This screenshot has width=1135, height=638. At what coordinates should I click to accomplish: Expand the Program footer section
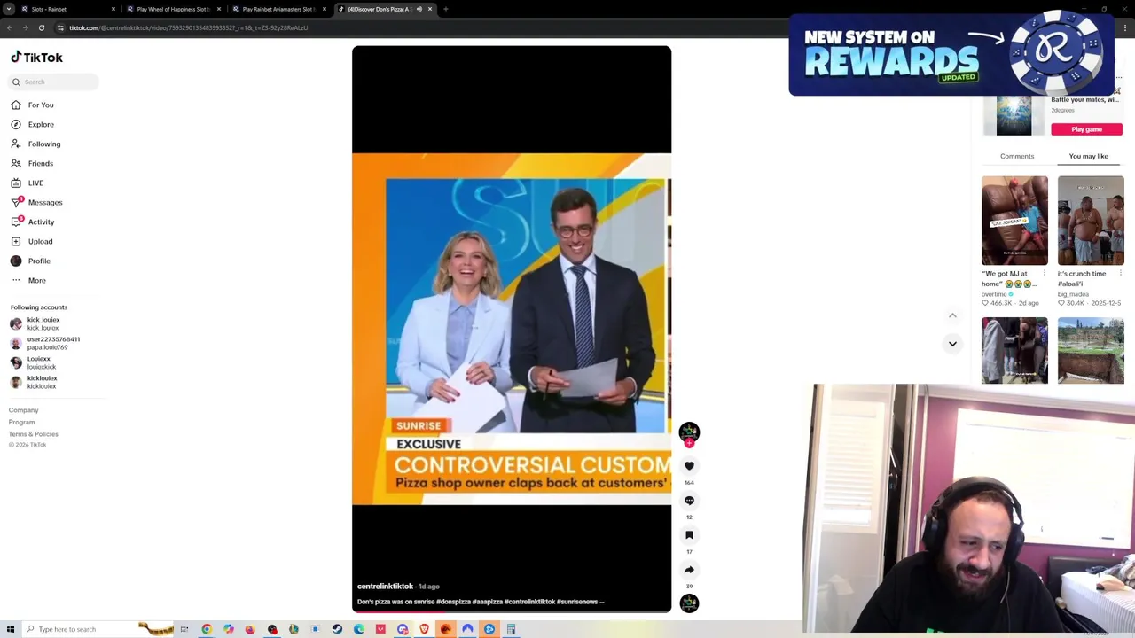coord(22,422)
